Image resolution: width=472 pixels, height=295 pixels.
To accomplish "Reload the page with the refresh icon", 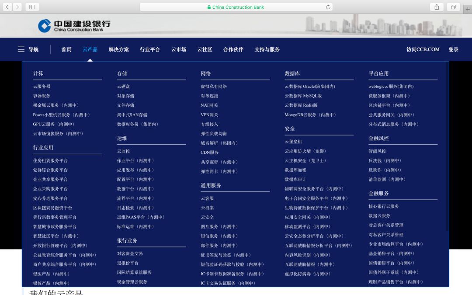I will point(328,7).
